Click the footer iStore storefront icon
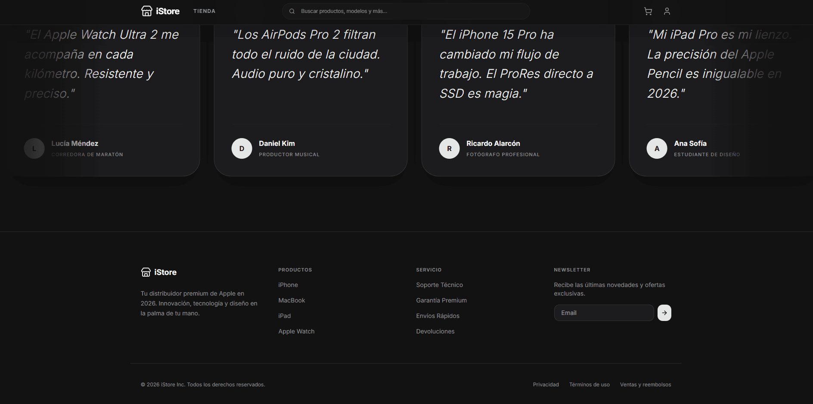 (146, 272)
